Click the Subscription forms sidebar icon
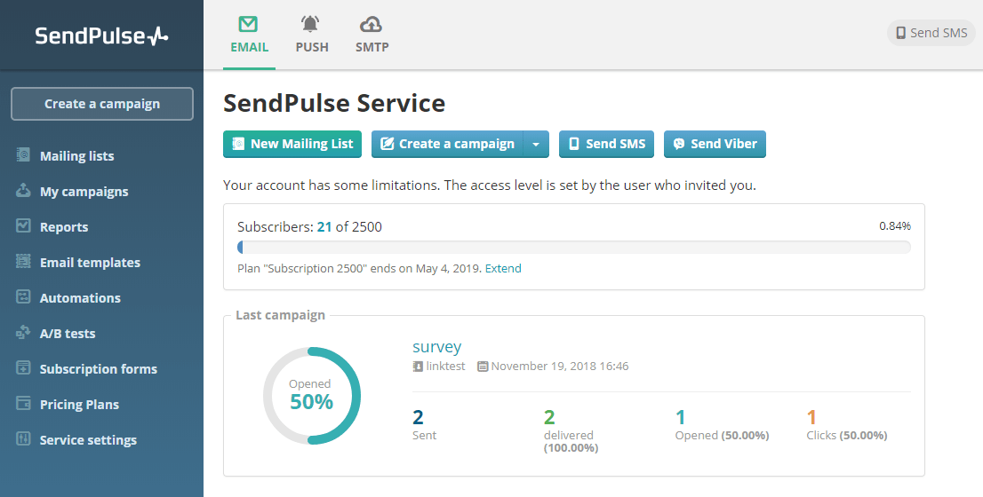This screenshot has height=497, width=983. pos(23,367)
